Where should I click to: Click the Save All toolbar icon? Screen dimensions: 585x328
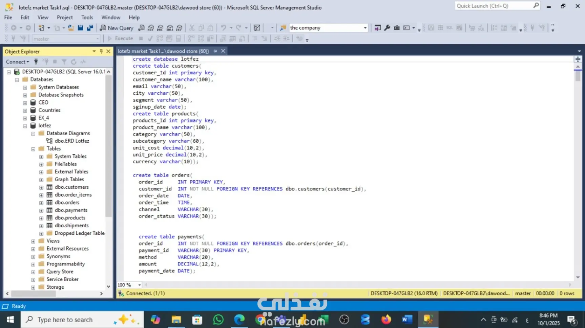(90, 28)
